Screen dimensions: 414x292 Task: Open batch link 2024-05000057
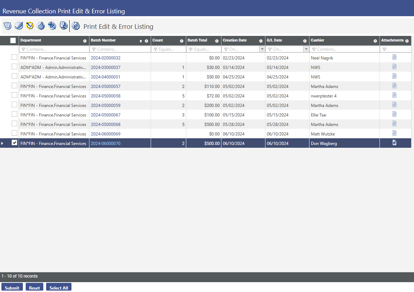click(x=106, y=87)
